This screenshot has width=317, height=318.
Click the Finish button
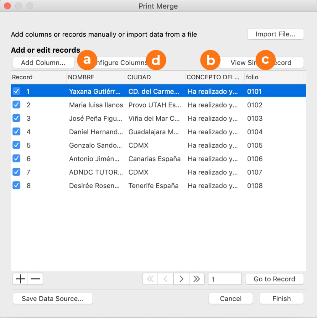(282, 299)
